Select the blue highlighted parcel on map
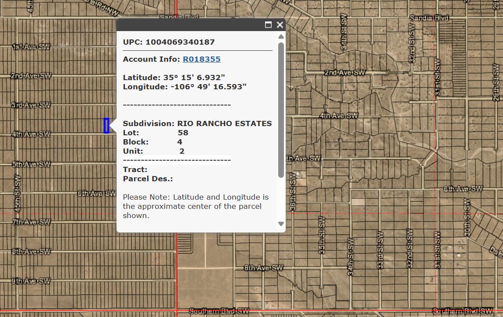 point(106,126)
